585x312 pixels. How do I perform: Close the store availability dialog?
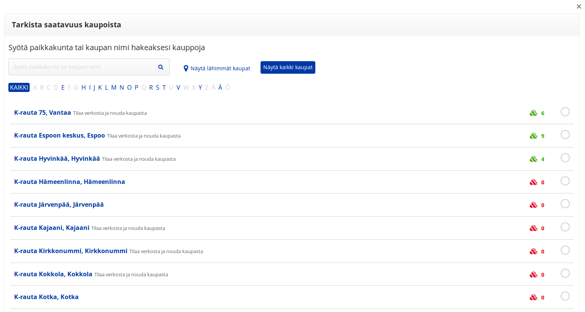tap(579, 6)
